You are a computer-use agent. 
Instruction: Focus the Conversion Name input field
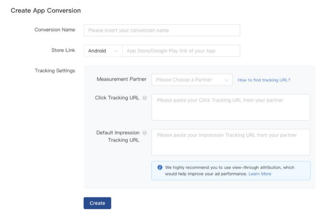(162, 31)
